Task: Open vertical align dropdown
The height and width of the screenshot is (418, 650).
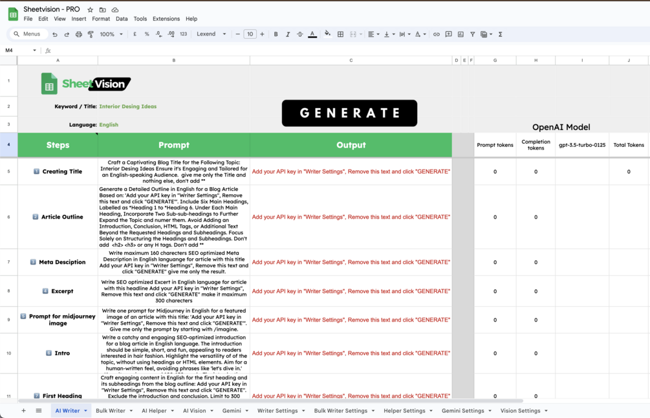Action: click(389, 34)
